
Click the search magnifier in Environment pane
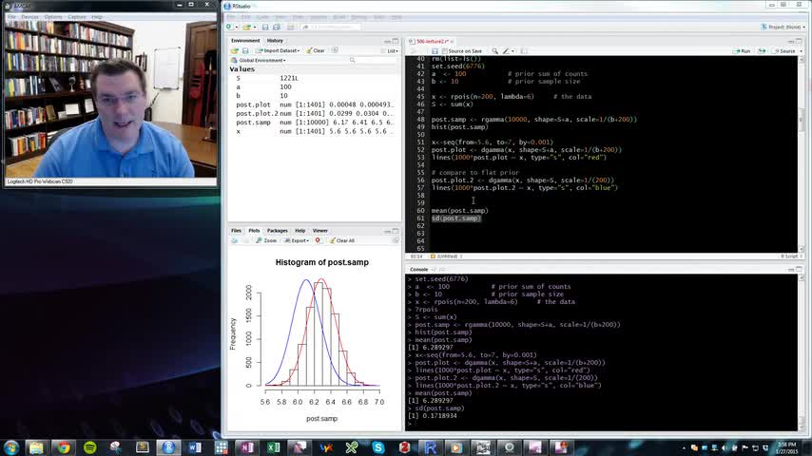pos(352,61)
